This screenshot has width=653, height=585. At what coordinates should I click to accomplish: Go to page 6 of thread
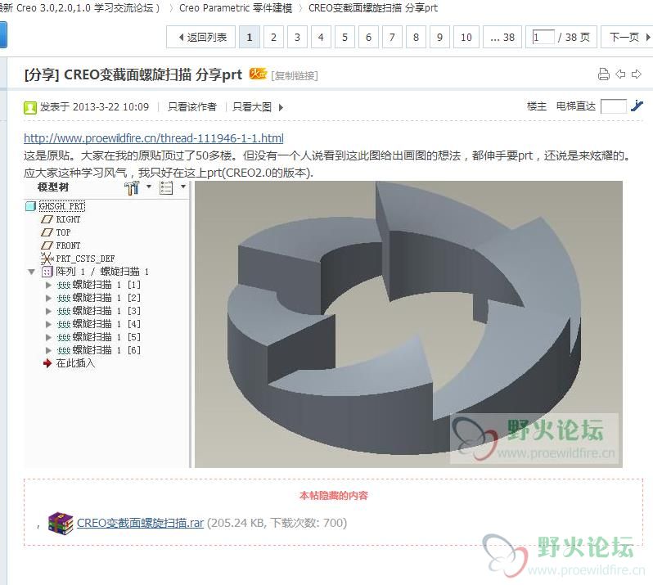pyautogui.click(x=368, y=37)
